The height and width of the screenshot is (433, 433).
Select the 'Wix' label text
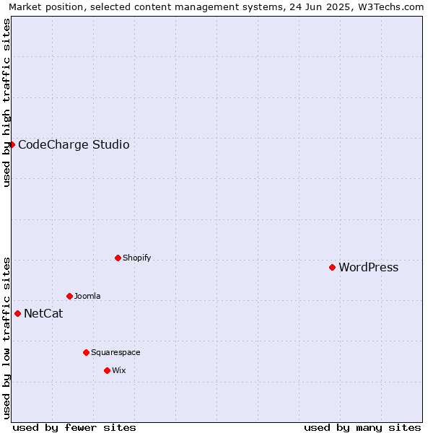tap(119, 370)
